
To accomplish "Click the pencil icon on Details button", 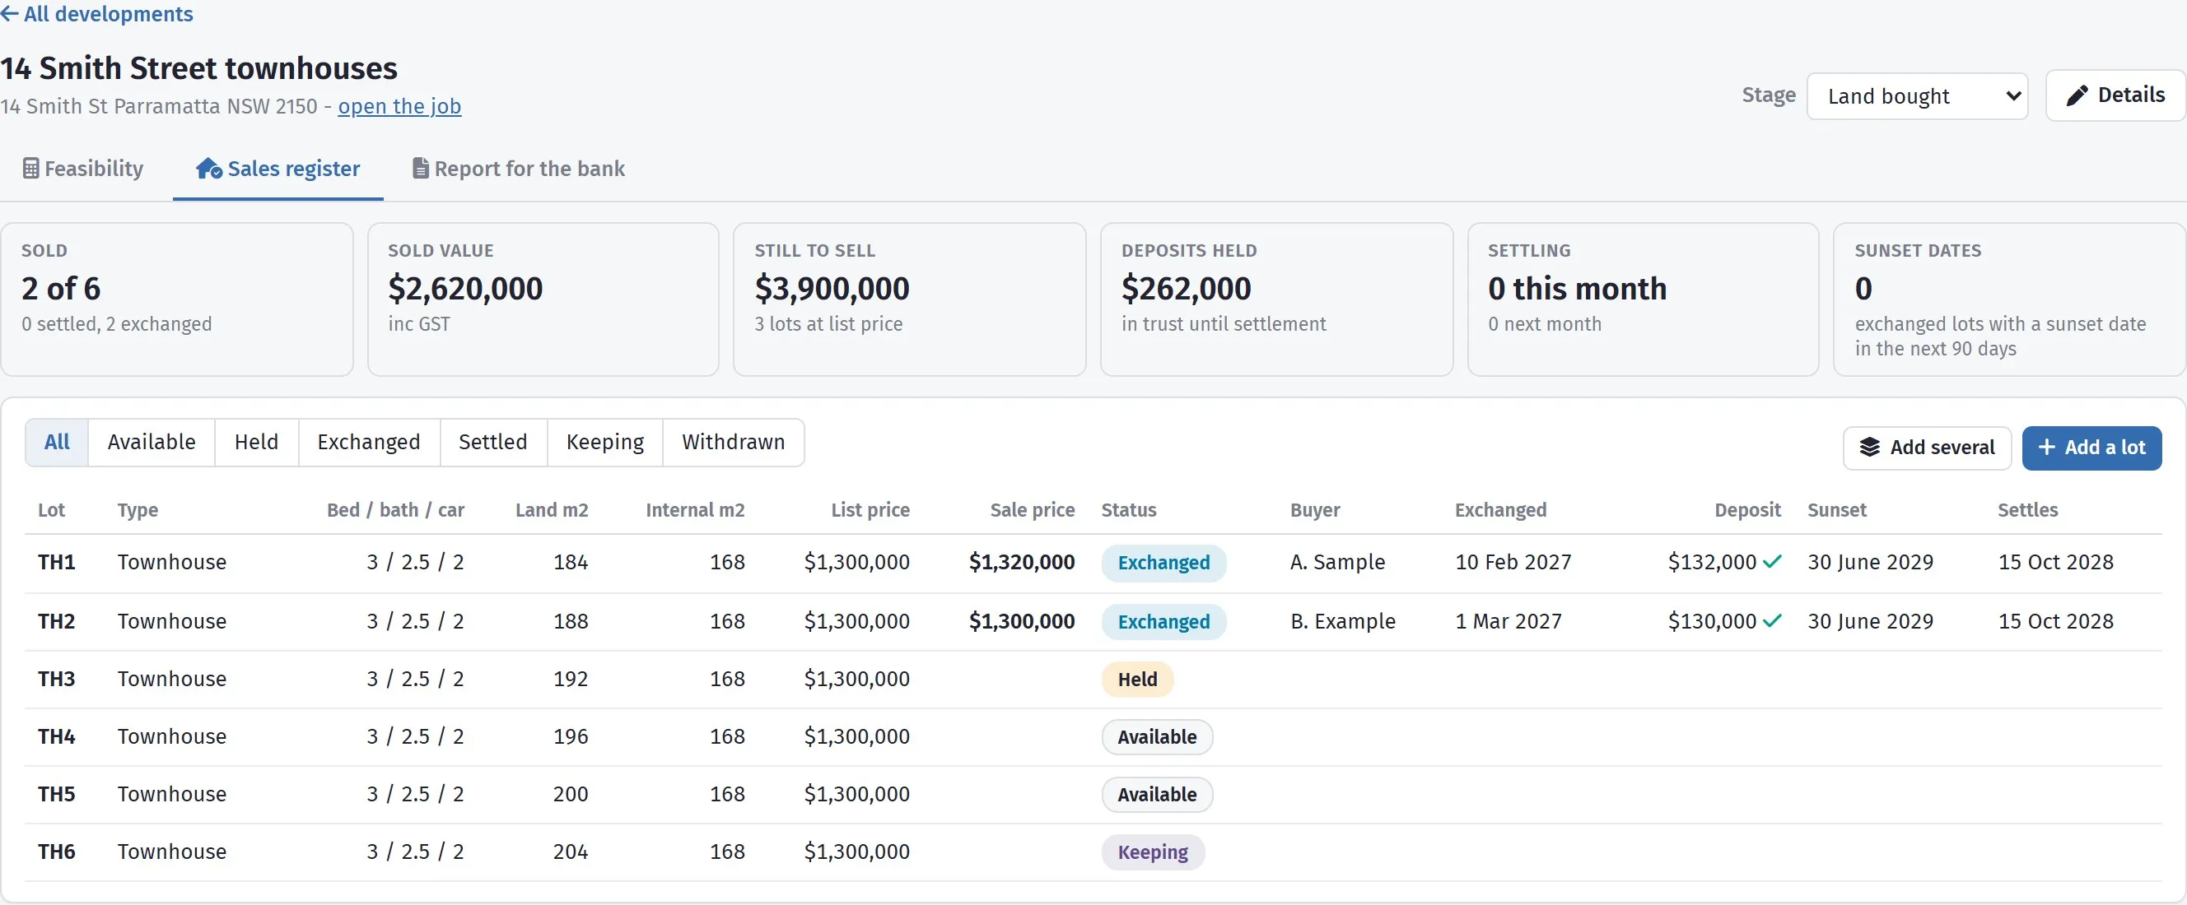I will [2077, 95].
